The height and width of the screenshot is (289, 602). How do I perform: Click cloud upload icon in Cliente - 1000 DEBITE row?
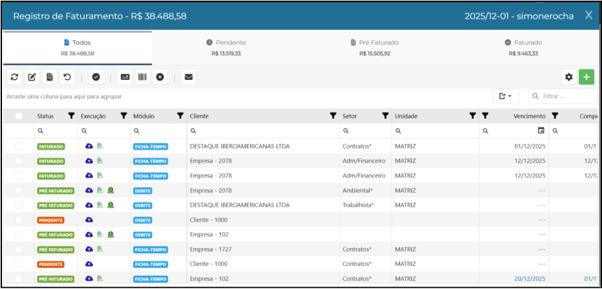[89, 220]
